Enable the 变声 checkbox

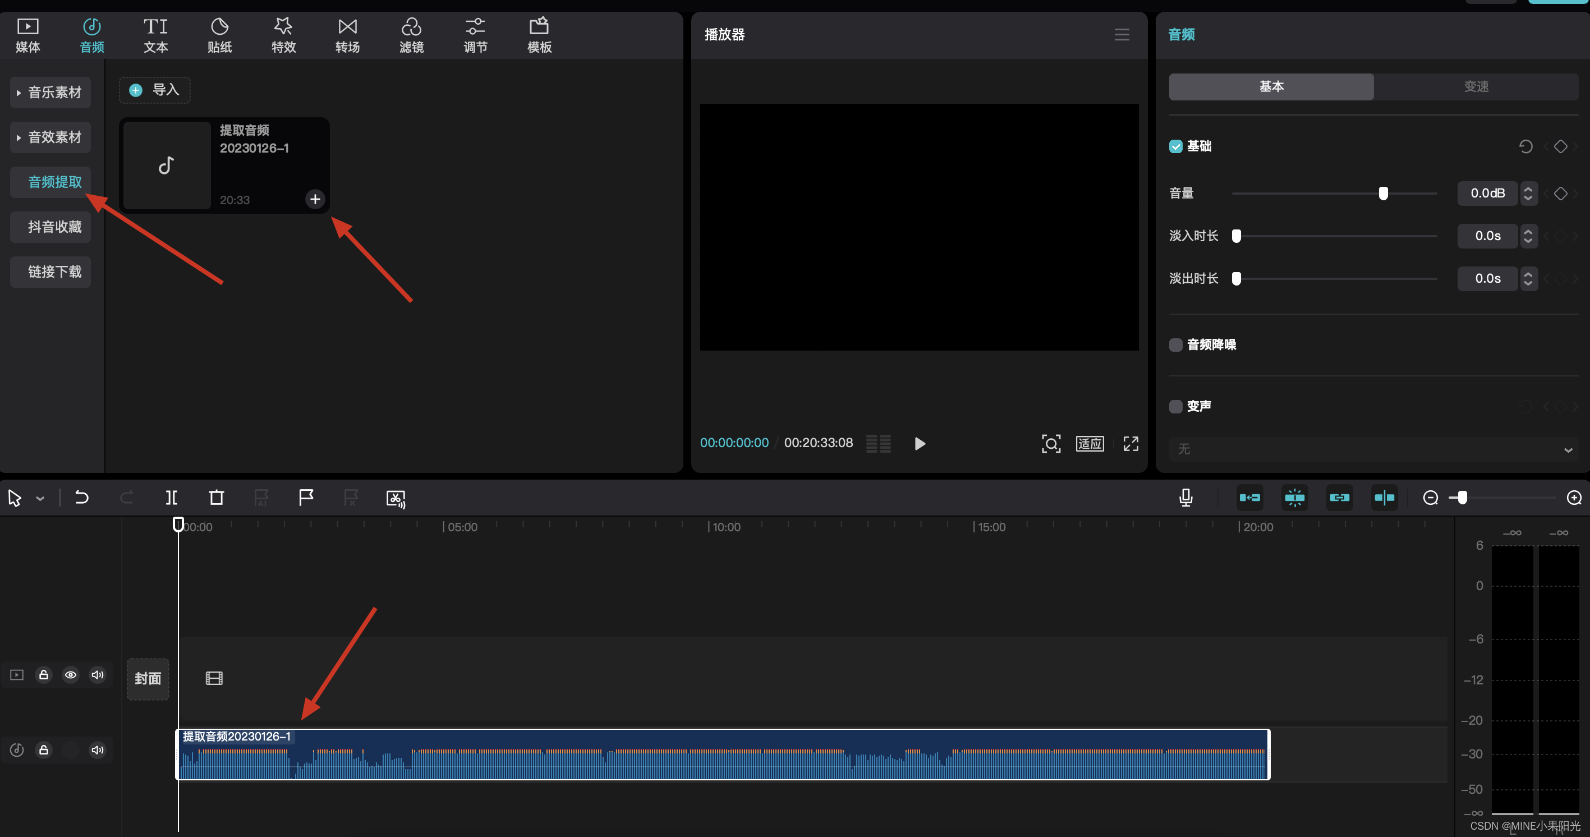coord(1175,406)
